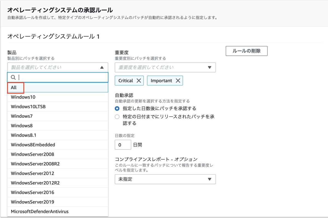Select 指定した日数後にパッチを承認する radio option

117,108
